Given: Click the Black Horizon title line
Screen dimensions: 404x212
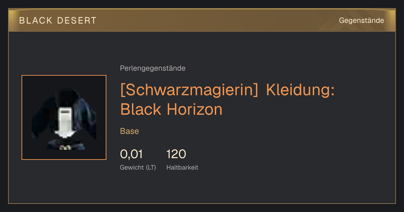Looking at the screenshot, I should coord(171,109).
